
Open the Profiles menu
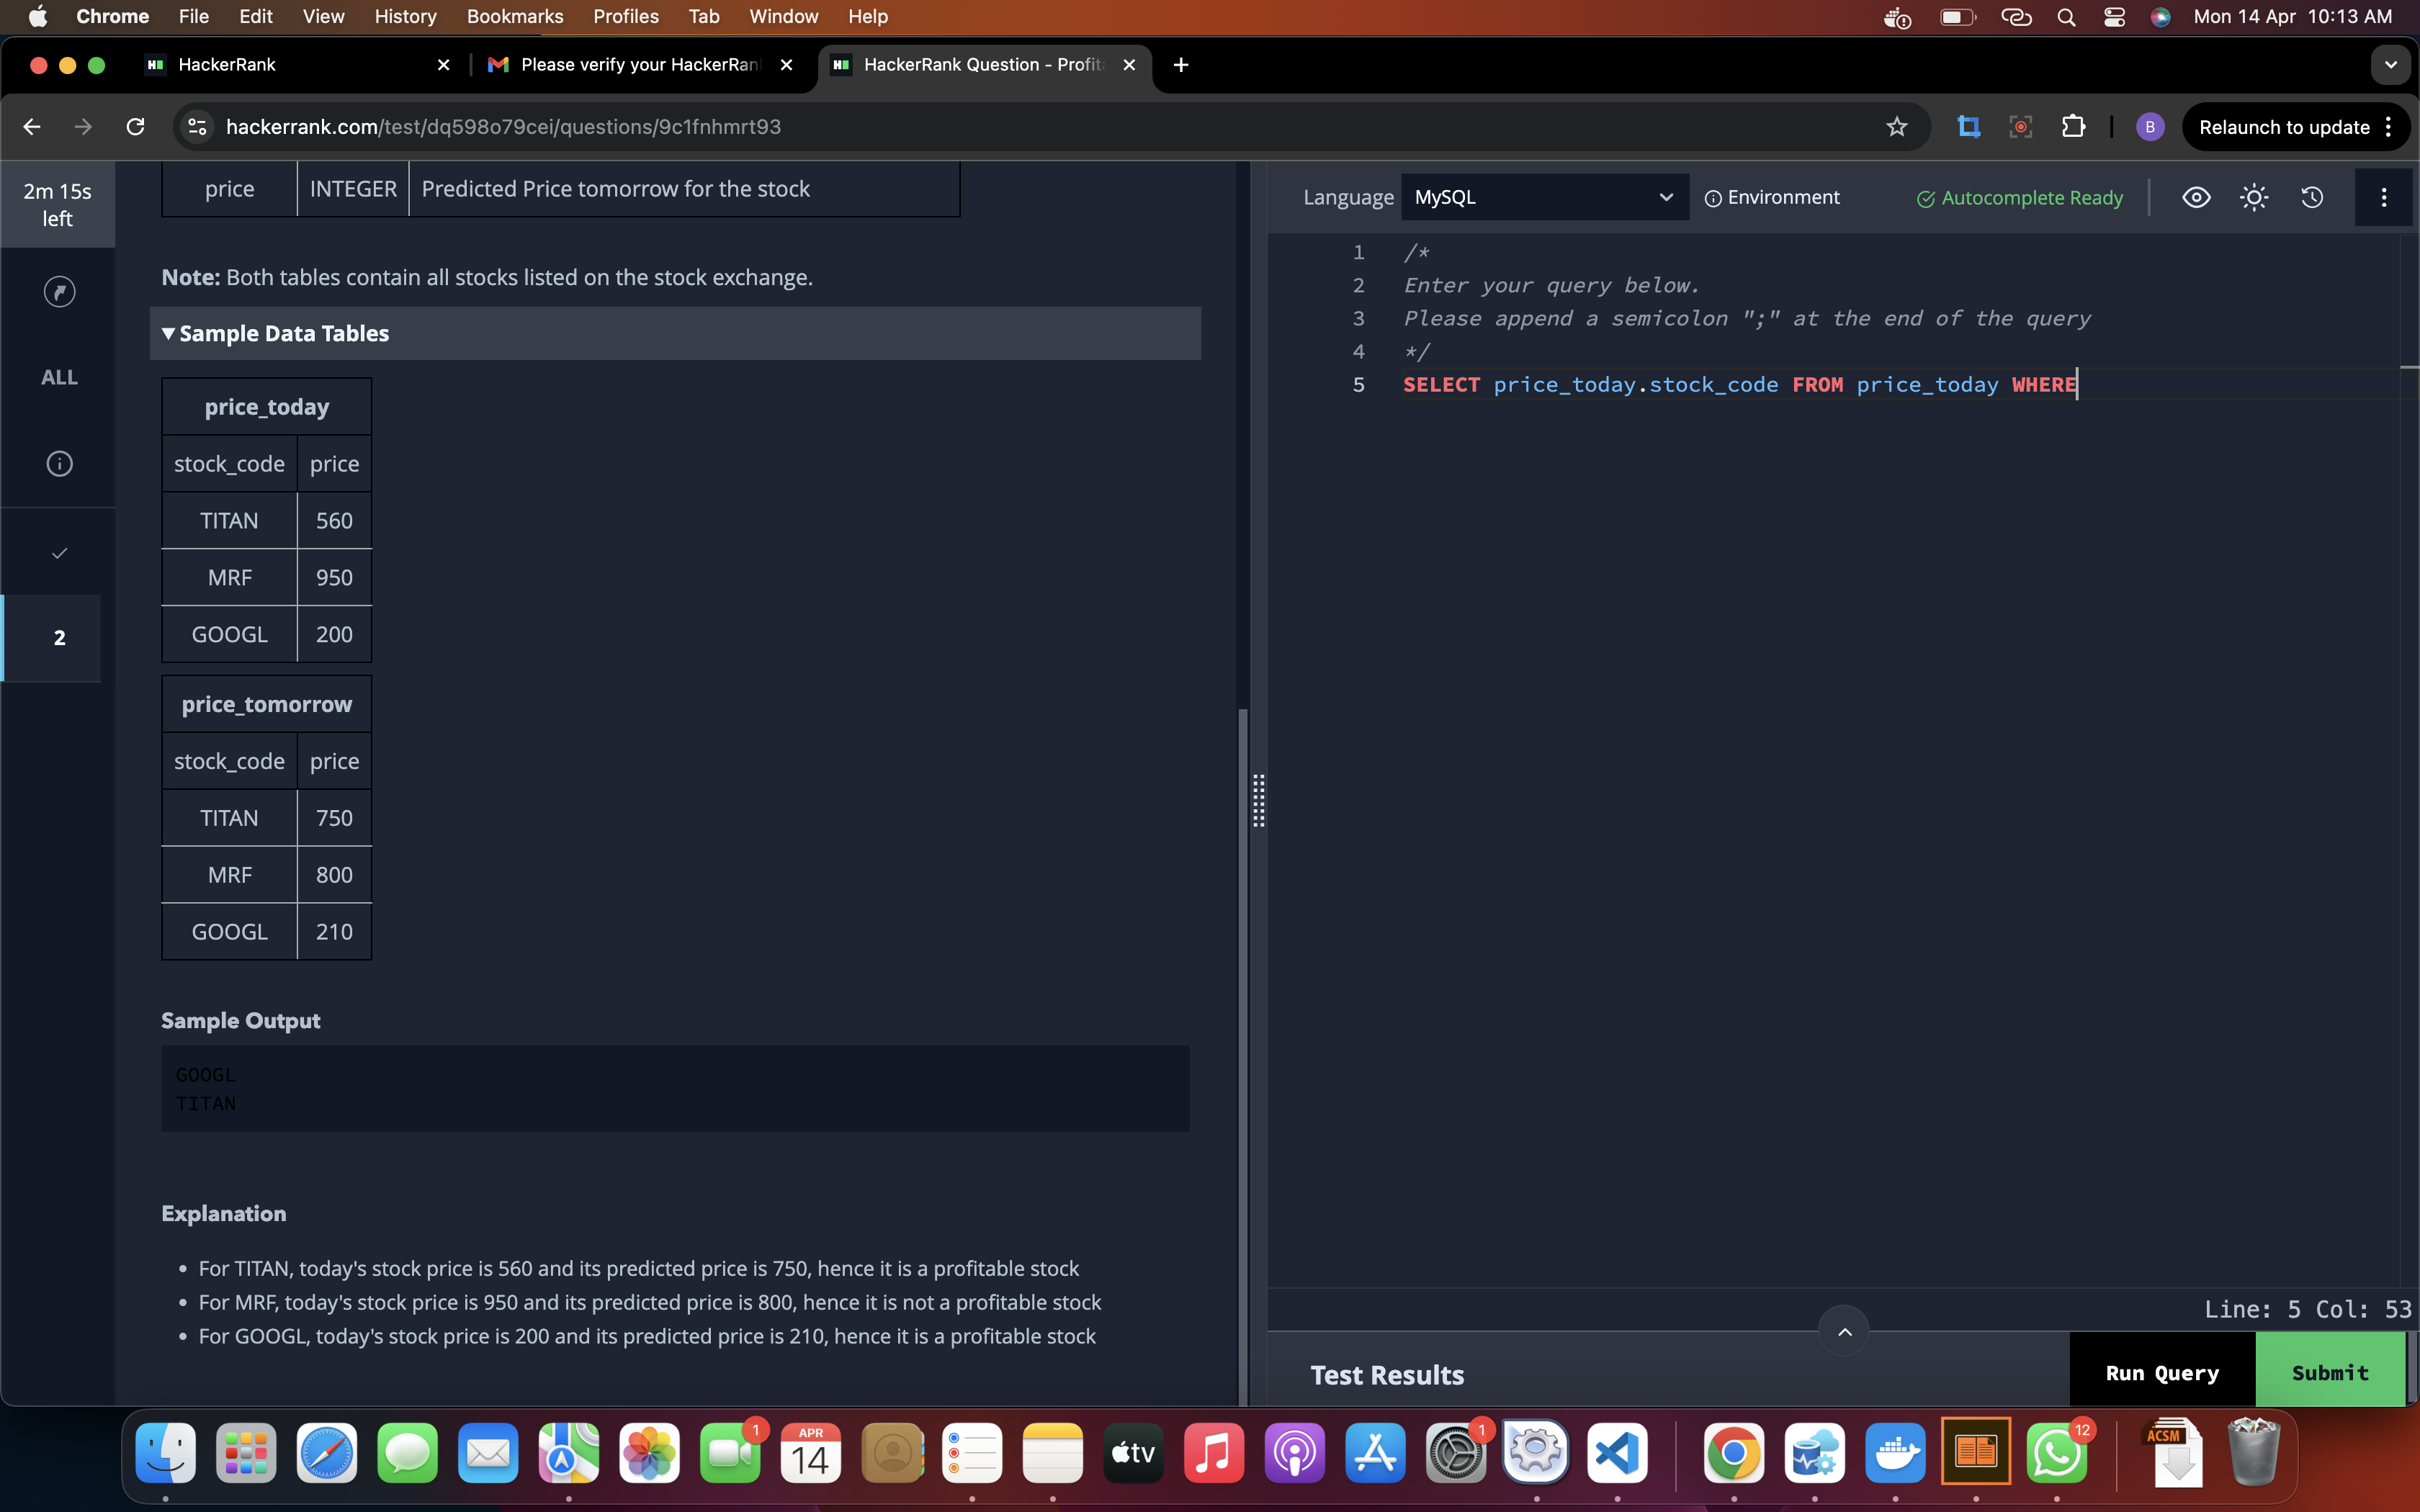pyautogui.click(x=626, y=16)
